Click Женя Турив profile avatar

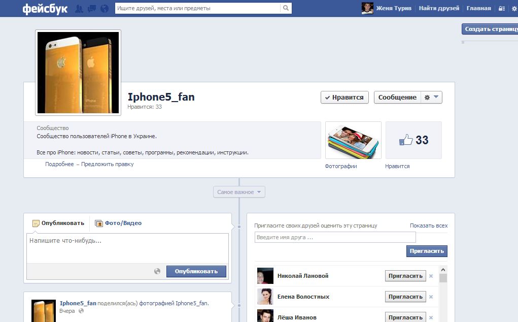pyautogui.click(x=367, y=8)
